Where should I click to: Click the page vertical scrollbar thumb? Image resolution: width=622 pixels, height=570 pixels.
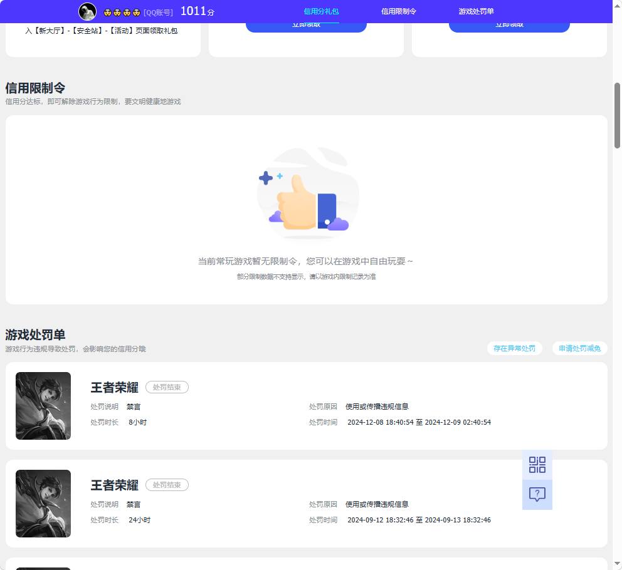tap(617, 115)
